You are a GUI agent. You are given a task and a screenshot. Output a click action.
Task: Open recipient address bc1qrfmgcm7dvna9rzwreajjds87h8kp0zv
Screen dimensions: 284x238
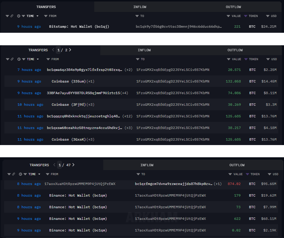click(174, 184)
